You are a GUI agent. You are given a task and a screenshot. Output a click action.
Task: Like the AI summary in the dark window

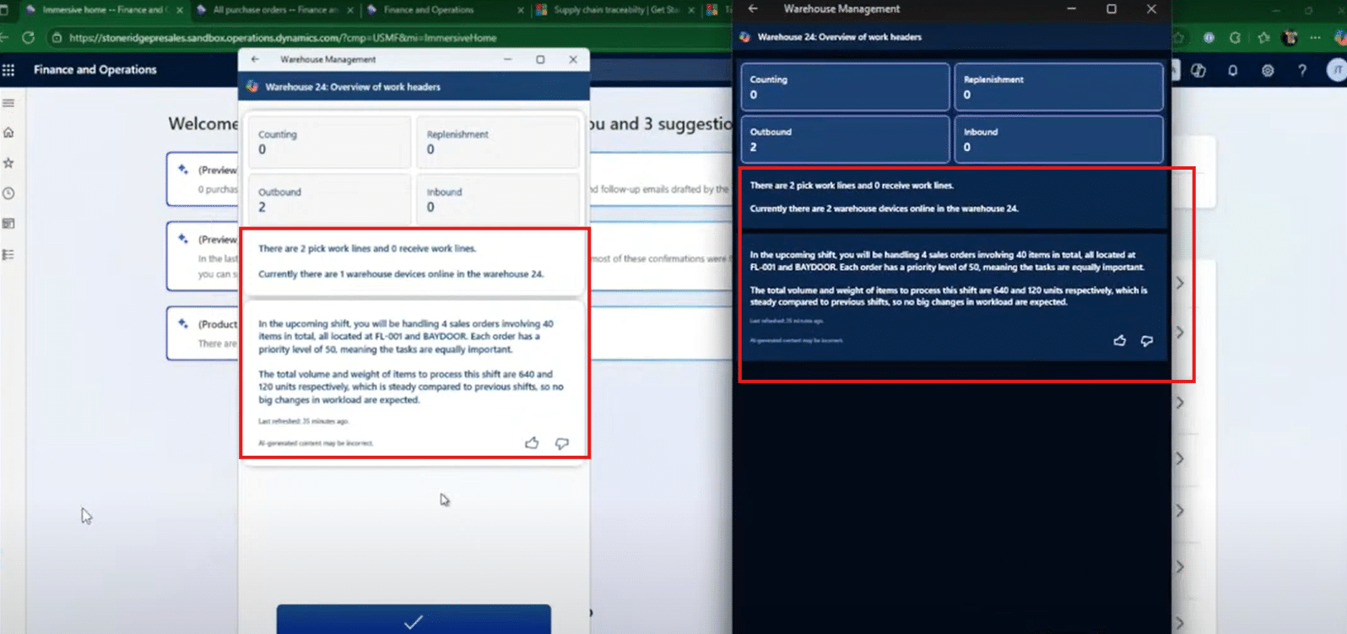[1119, 341]
